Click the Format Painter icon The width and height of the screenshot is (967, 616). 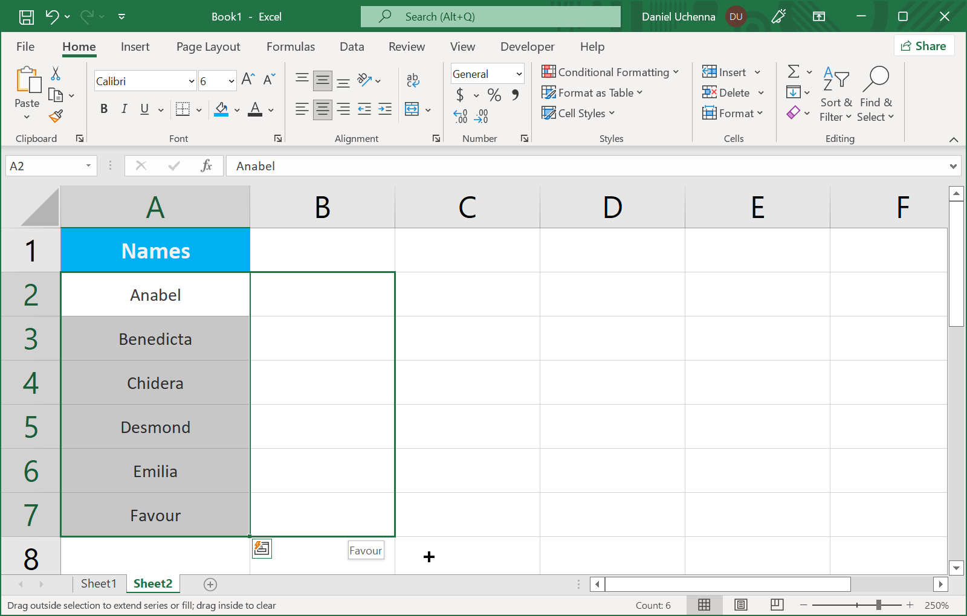click(x=56, y=116)
